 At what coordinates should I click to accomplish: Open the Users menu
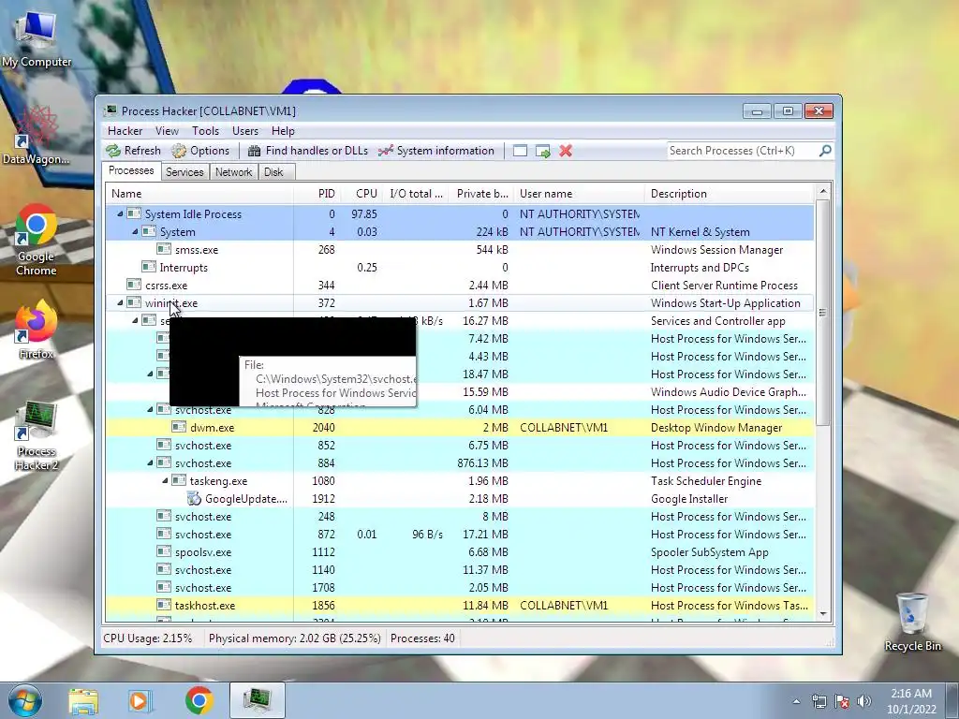245,131
